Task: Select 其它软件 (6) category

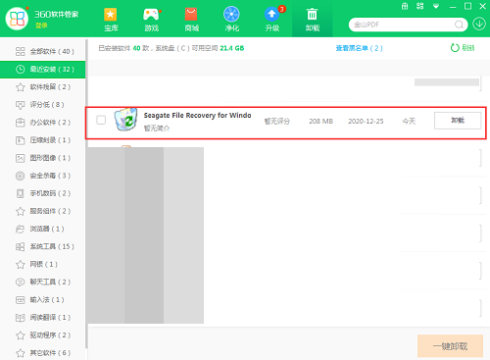Action: pyautogui.click(x=43, y=353)
